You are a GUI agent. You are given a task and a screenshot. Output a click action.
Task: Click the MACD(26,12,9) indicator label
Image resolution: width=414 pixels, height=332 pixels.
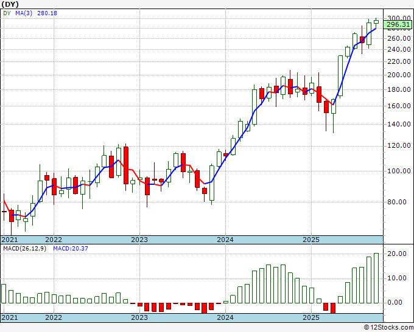[x=24, y=249]
